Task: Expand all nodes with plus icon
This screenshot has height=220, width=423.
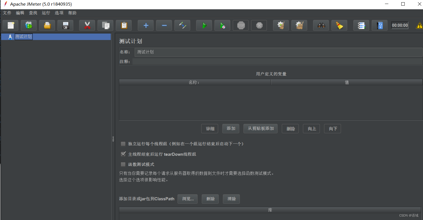Action: [146, 25]
